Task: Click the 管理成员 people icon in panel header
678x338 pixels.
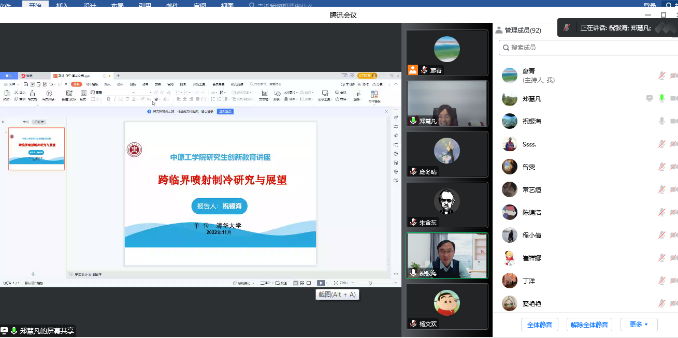Action: point(499,30)
